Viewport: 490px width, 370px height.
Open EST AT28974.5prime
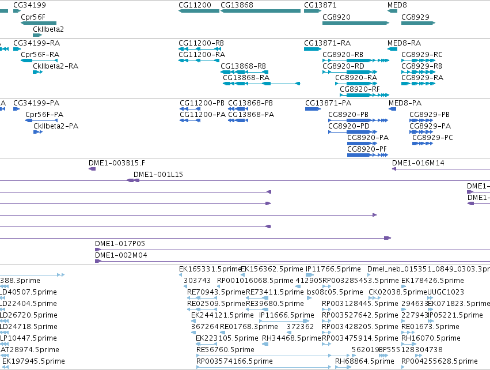[30, 350]
